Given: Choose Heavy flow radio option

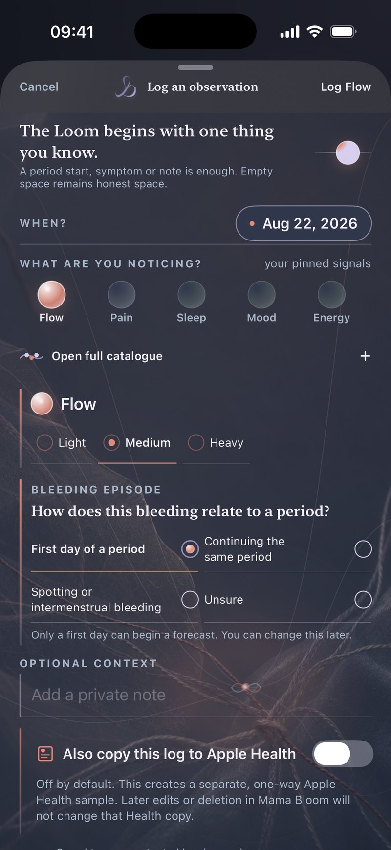Looking at the screenshot, I should tap(216, 443).
